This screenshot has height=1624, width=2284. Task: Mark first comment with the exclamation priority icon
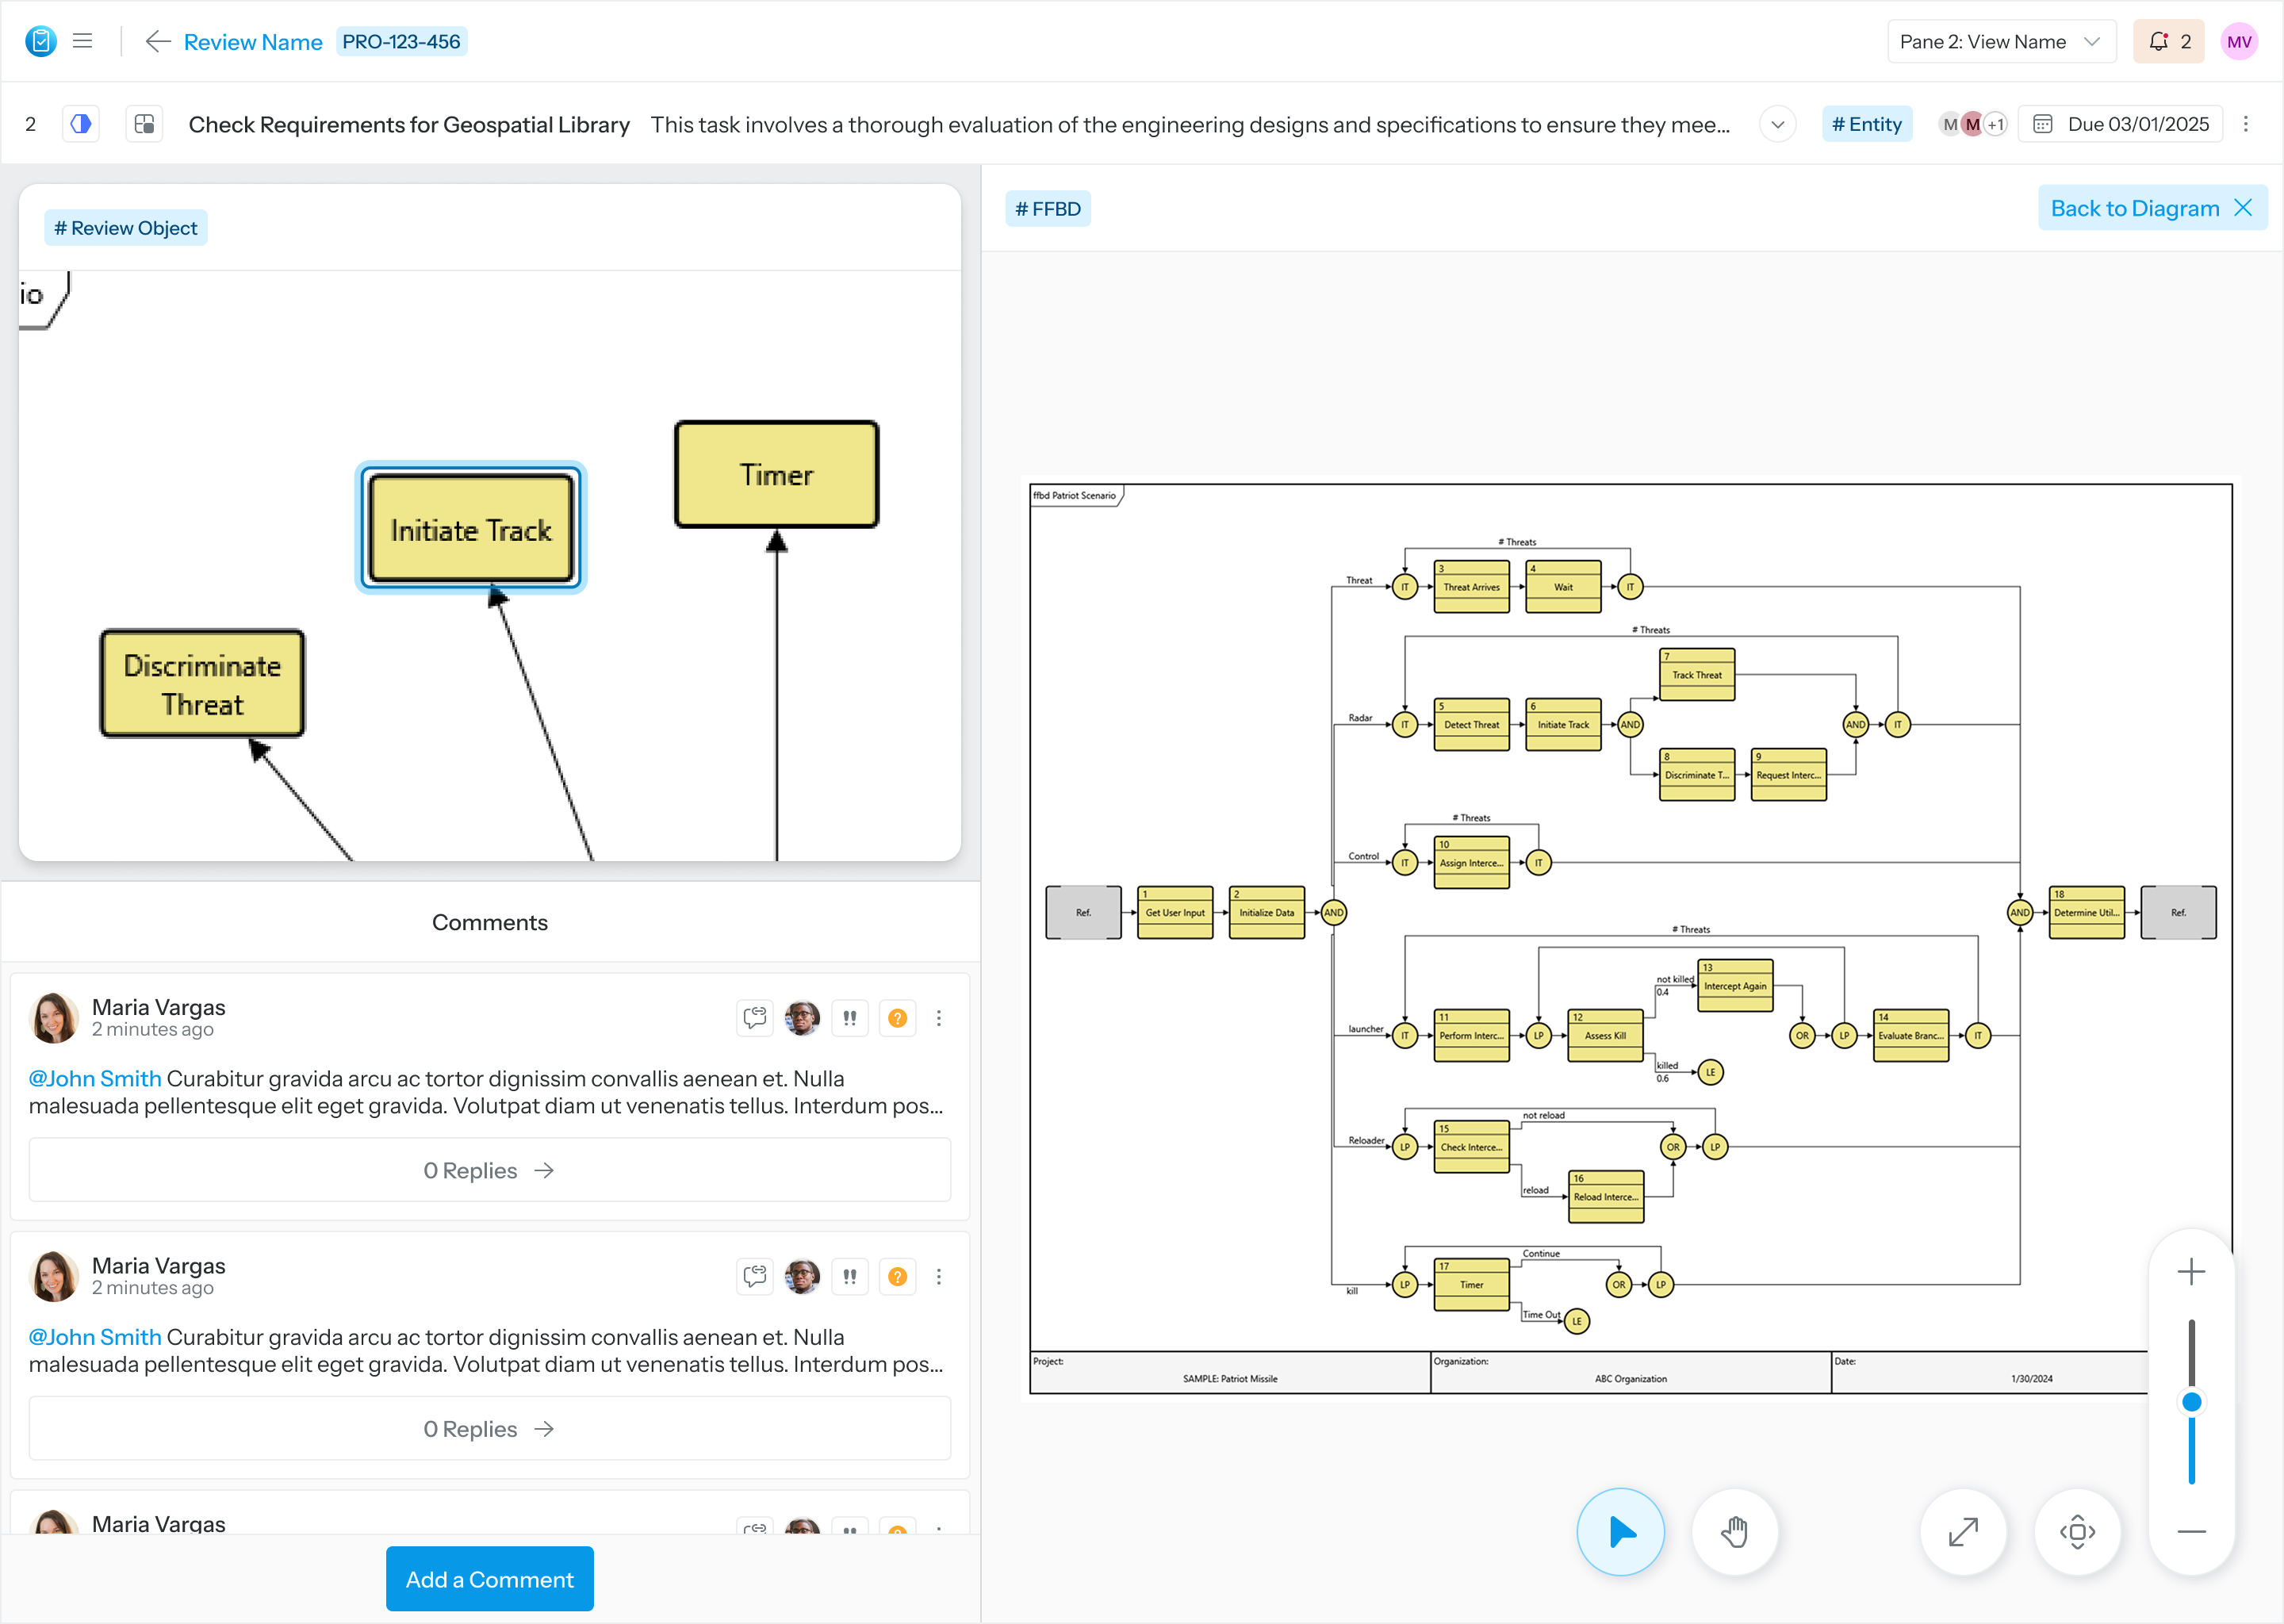(x=850, y=1018)
